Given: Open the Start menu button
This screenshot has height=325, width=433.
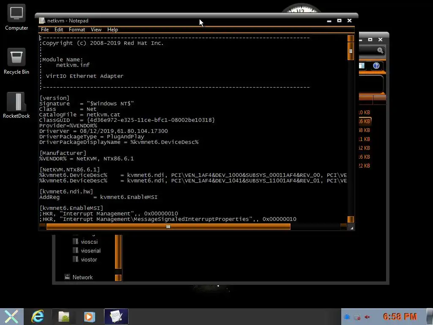Looking at the screenshot, I should [x=11, y=317].
